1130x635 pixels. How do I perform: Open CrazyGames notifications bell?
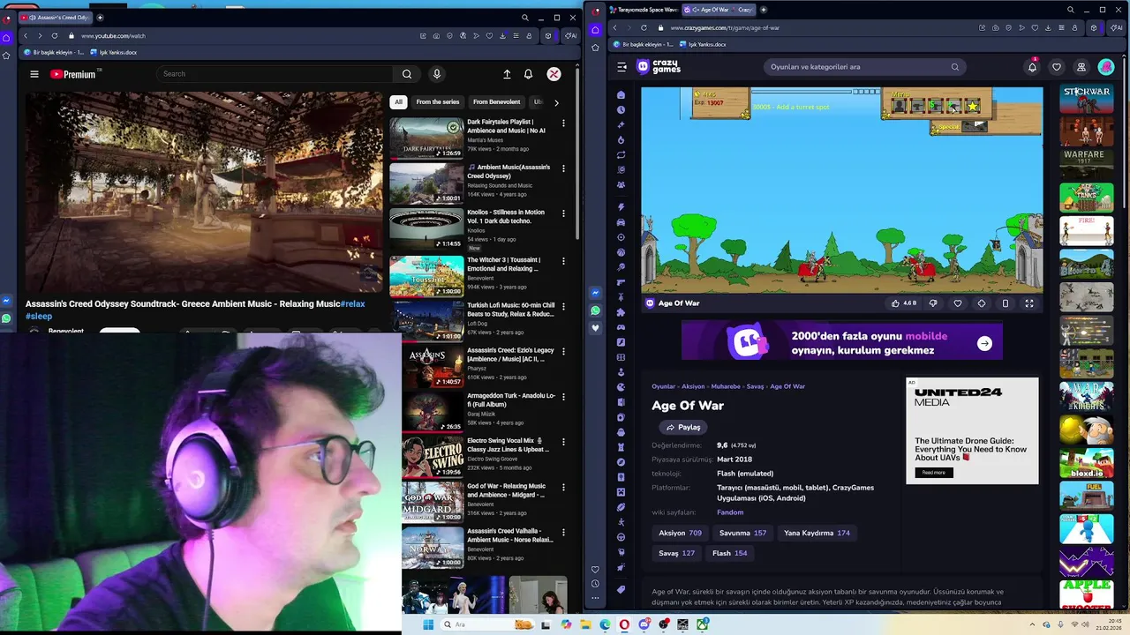click(1032, 67)
